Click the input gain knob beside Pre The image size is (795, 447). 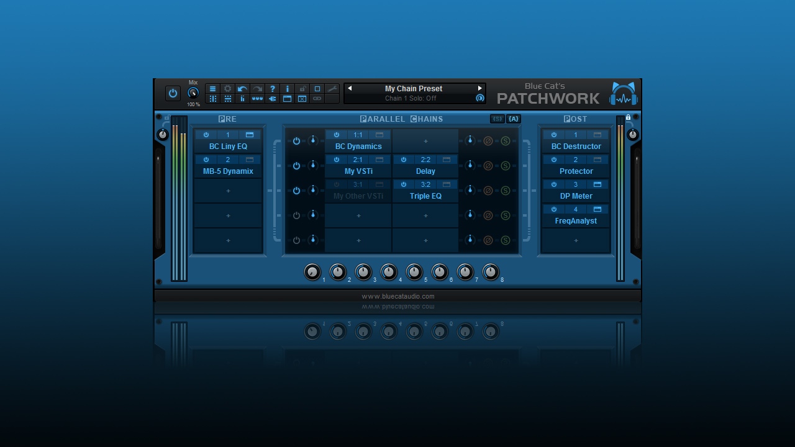coord(163,135)
